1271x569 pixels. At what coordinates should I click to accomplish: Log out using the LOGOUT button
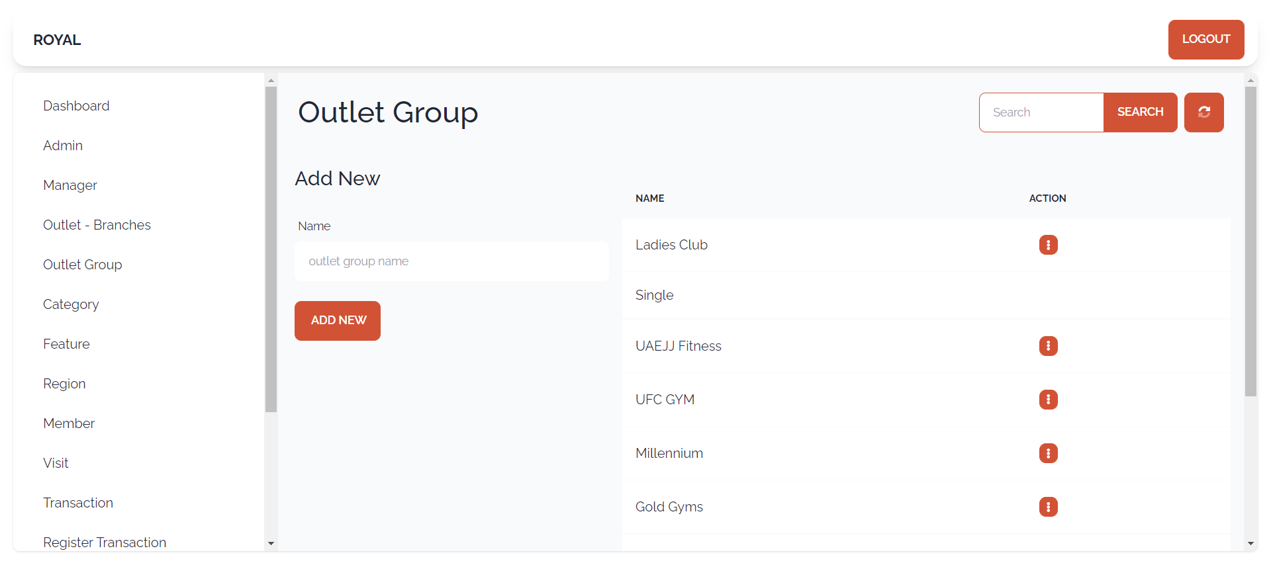(x=1206, y=40)
